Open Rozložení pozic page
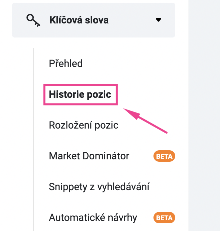The image size is (220, 231). click(x=84, y=125)
